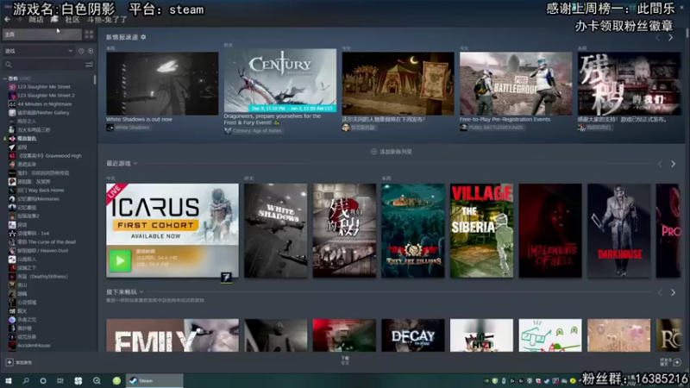Open the 库 library tab
Screen dimensions: 690x388
tap(54, 19)
